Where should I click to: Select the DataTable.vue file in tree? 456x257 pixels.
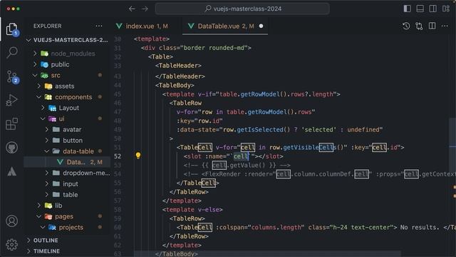point(67,162)
